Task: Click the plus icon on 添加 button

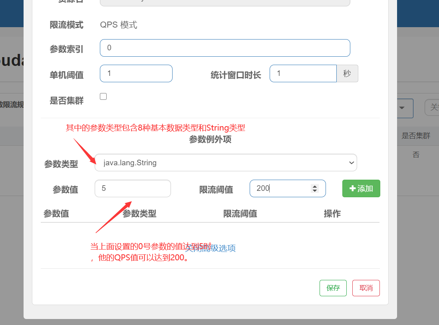Action: click(x=352, y=188)
